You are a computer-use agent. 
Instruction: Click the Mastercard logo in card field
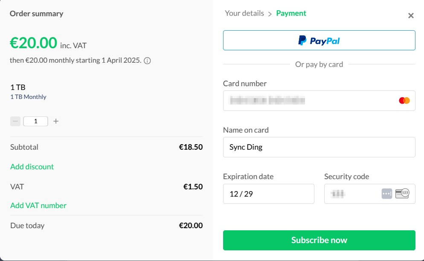[x=404, y=101]
